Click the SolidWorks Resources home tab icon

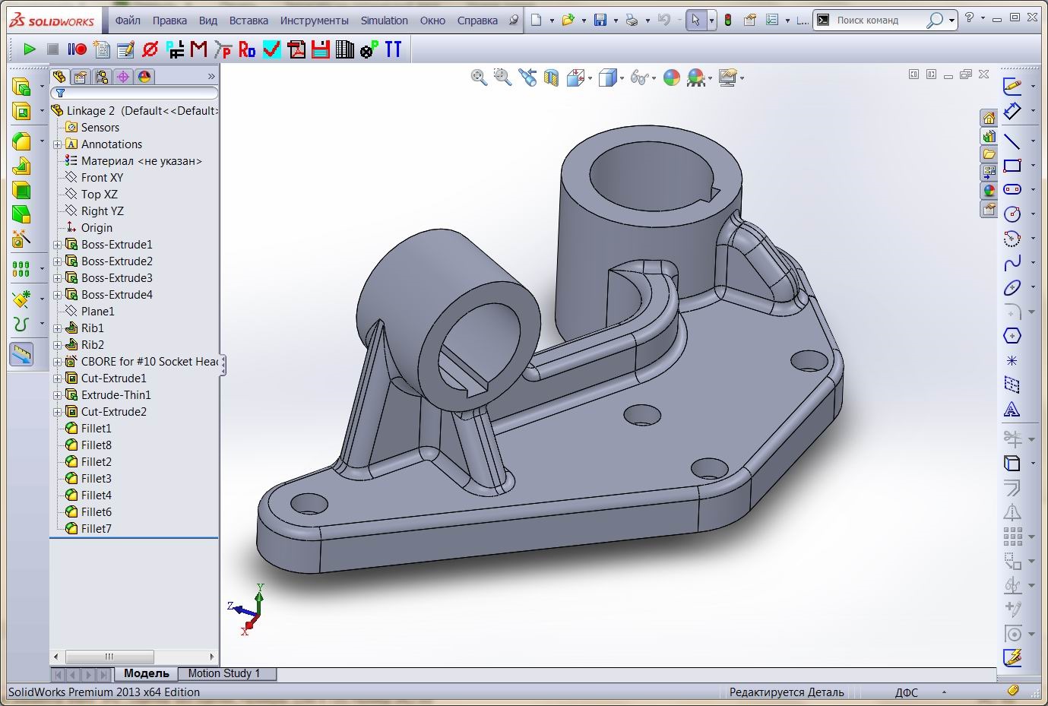tap(989, 118)
